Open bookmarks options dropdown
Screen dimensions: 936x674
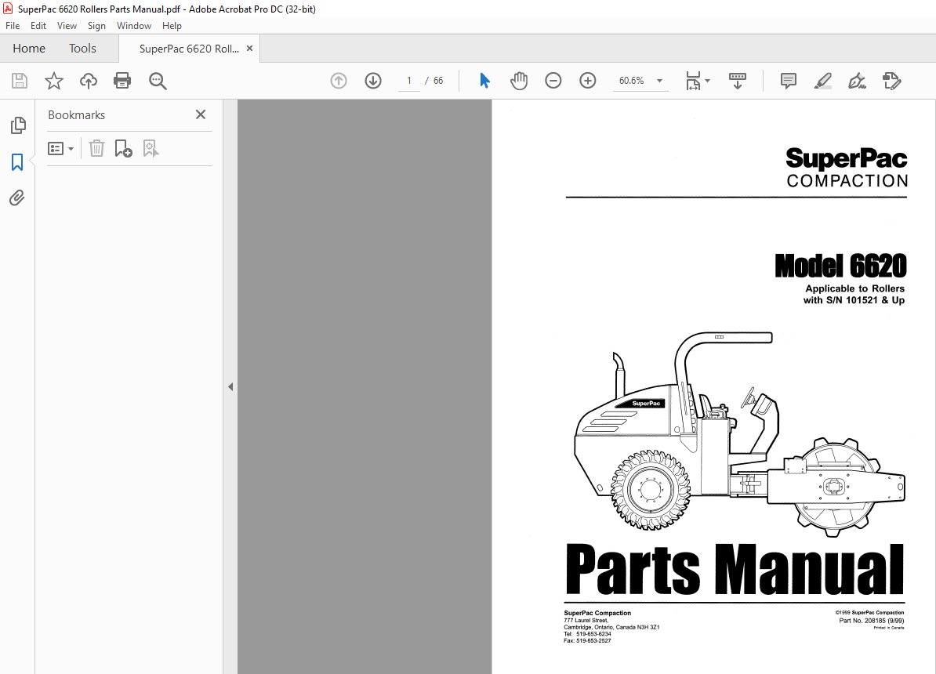click(60, 148)
